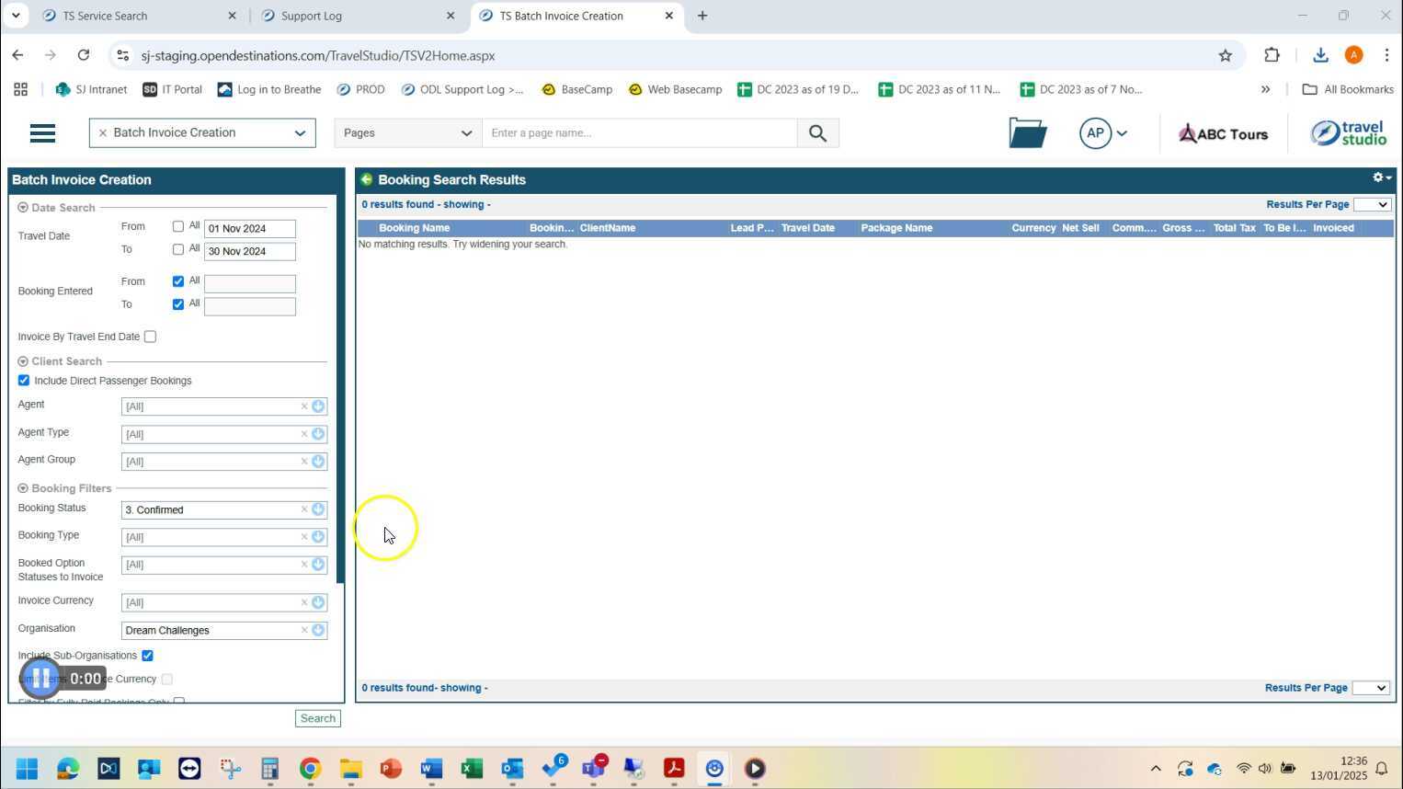Open the AP user profile dropdown

click(x=1103, y=133)
